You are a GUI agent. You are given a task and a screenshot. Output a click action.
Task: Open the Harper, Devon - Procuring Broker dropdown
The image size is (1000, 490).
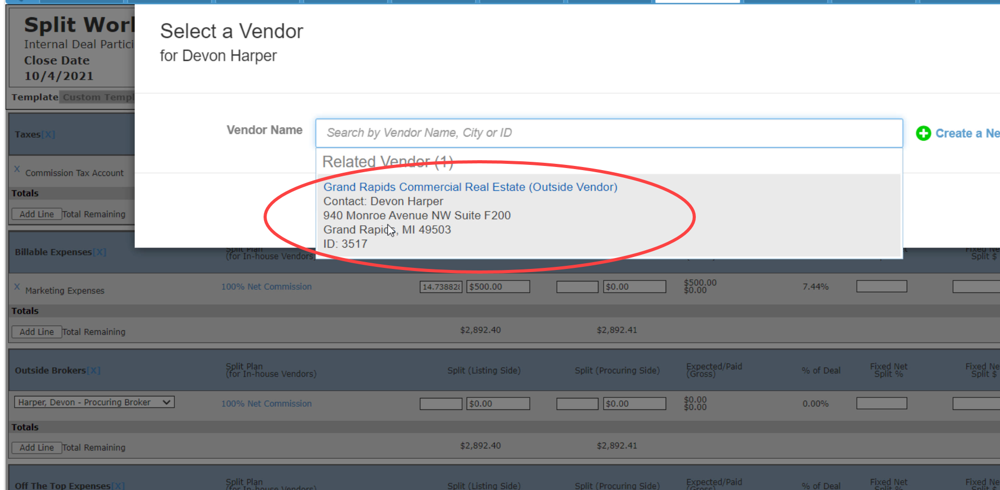[94, 402]
